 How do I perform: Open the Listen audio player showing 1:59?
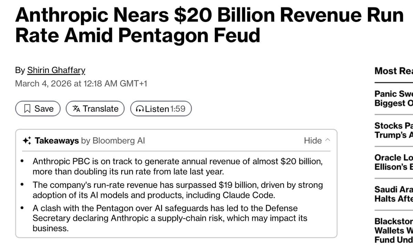pos(160,109)
